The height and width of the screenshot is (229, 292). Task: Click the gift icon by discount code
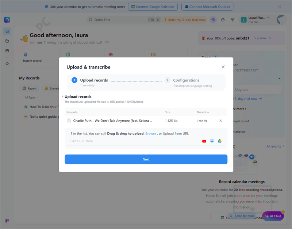tap(203, 38)
